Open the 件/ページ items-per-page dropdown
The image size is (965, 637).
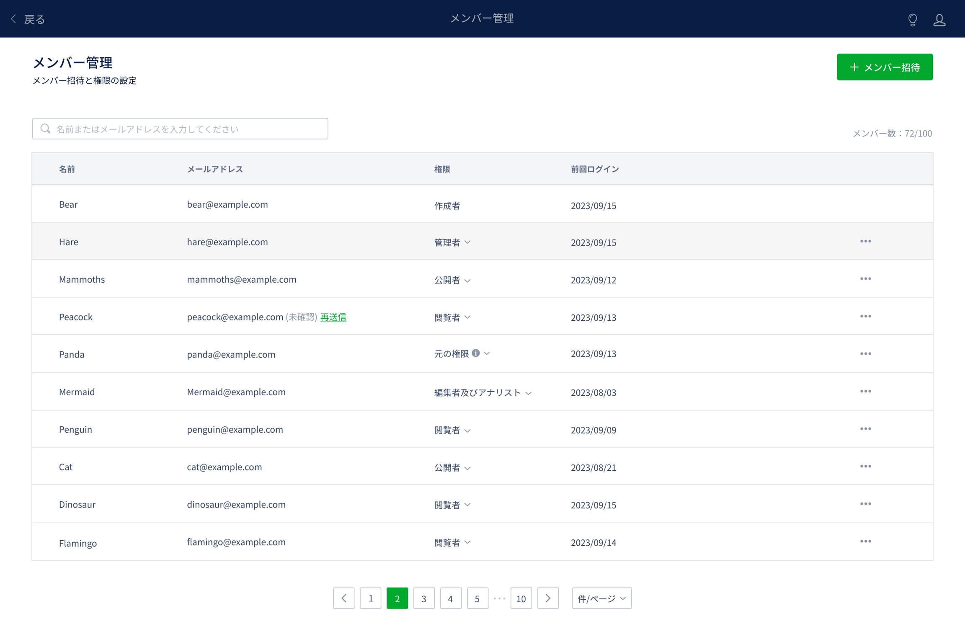coord(601,598)
